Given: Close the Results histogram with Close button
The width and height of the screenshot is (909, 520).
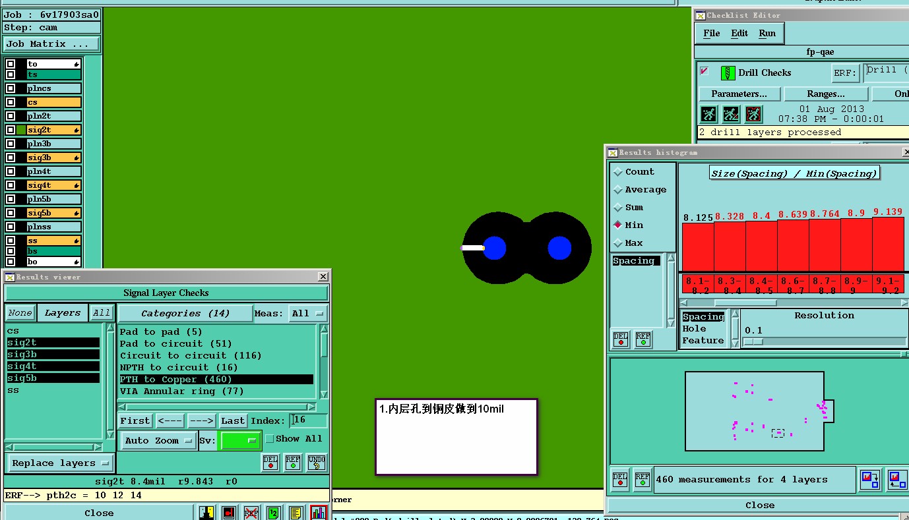Looking at the screenshot, I should (760, 506).
